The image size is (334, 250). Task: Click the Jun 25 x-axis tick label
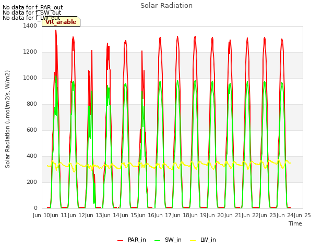coord(303,215)
